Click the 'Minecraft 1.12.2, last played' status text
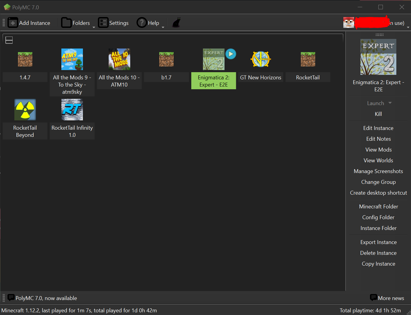The width and height of the screenshot is (411, 315). pos(79,311)
